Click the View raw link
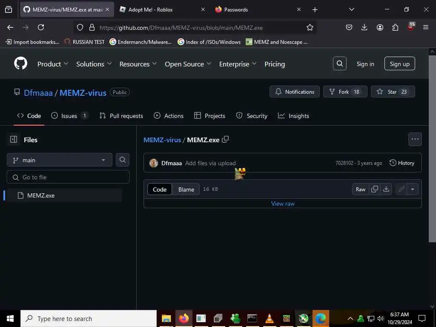This screenshot has height=327, width=436. point(283,204)
